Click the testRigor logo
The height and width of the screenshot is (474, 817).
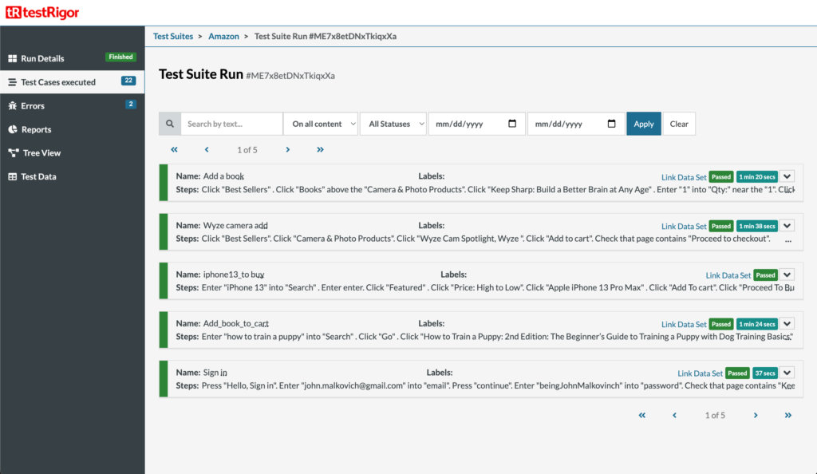42,12
